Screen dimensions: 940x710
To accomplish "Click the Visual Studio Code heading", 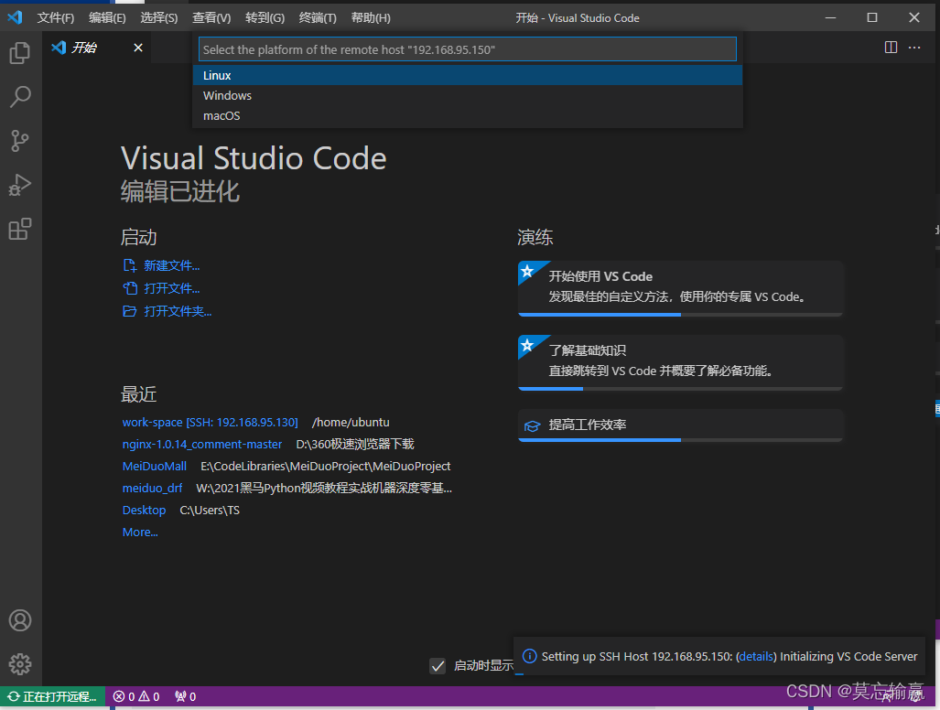I will (x=254, y=158).
